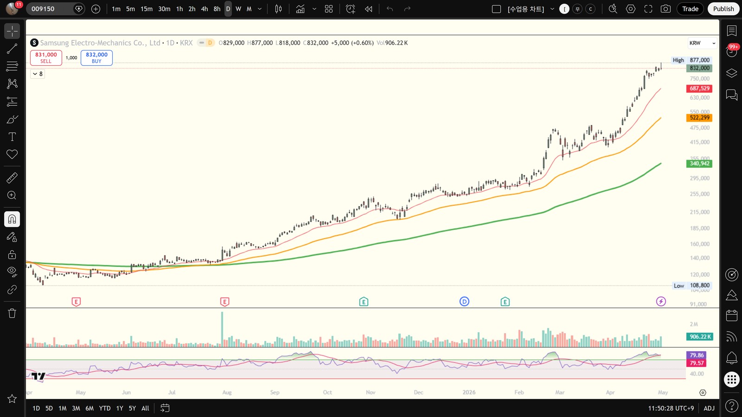742x417 pixels.
Task: Open the indicators menu
Action: (x=301, y=9)
